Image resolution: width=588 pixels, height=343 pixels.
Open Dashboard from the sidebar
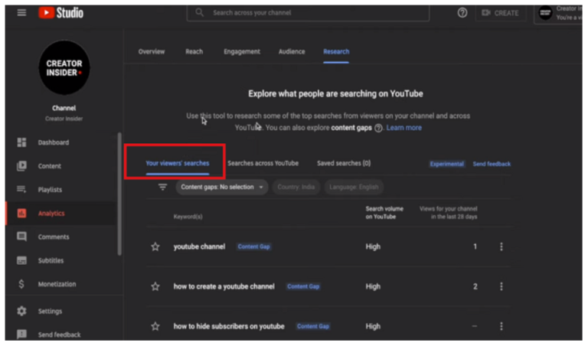pos(53,142)
